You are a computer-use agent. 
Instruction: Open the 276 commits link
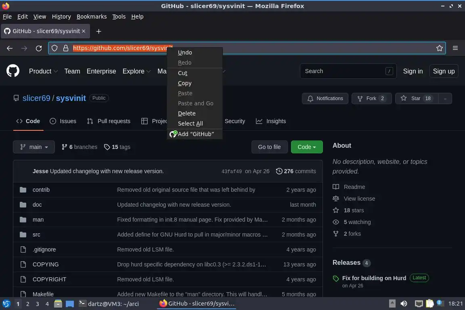click(296, 171)
